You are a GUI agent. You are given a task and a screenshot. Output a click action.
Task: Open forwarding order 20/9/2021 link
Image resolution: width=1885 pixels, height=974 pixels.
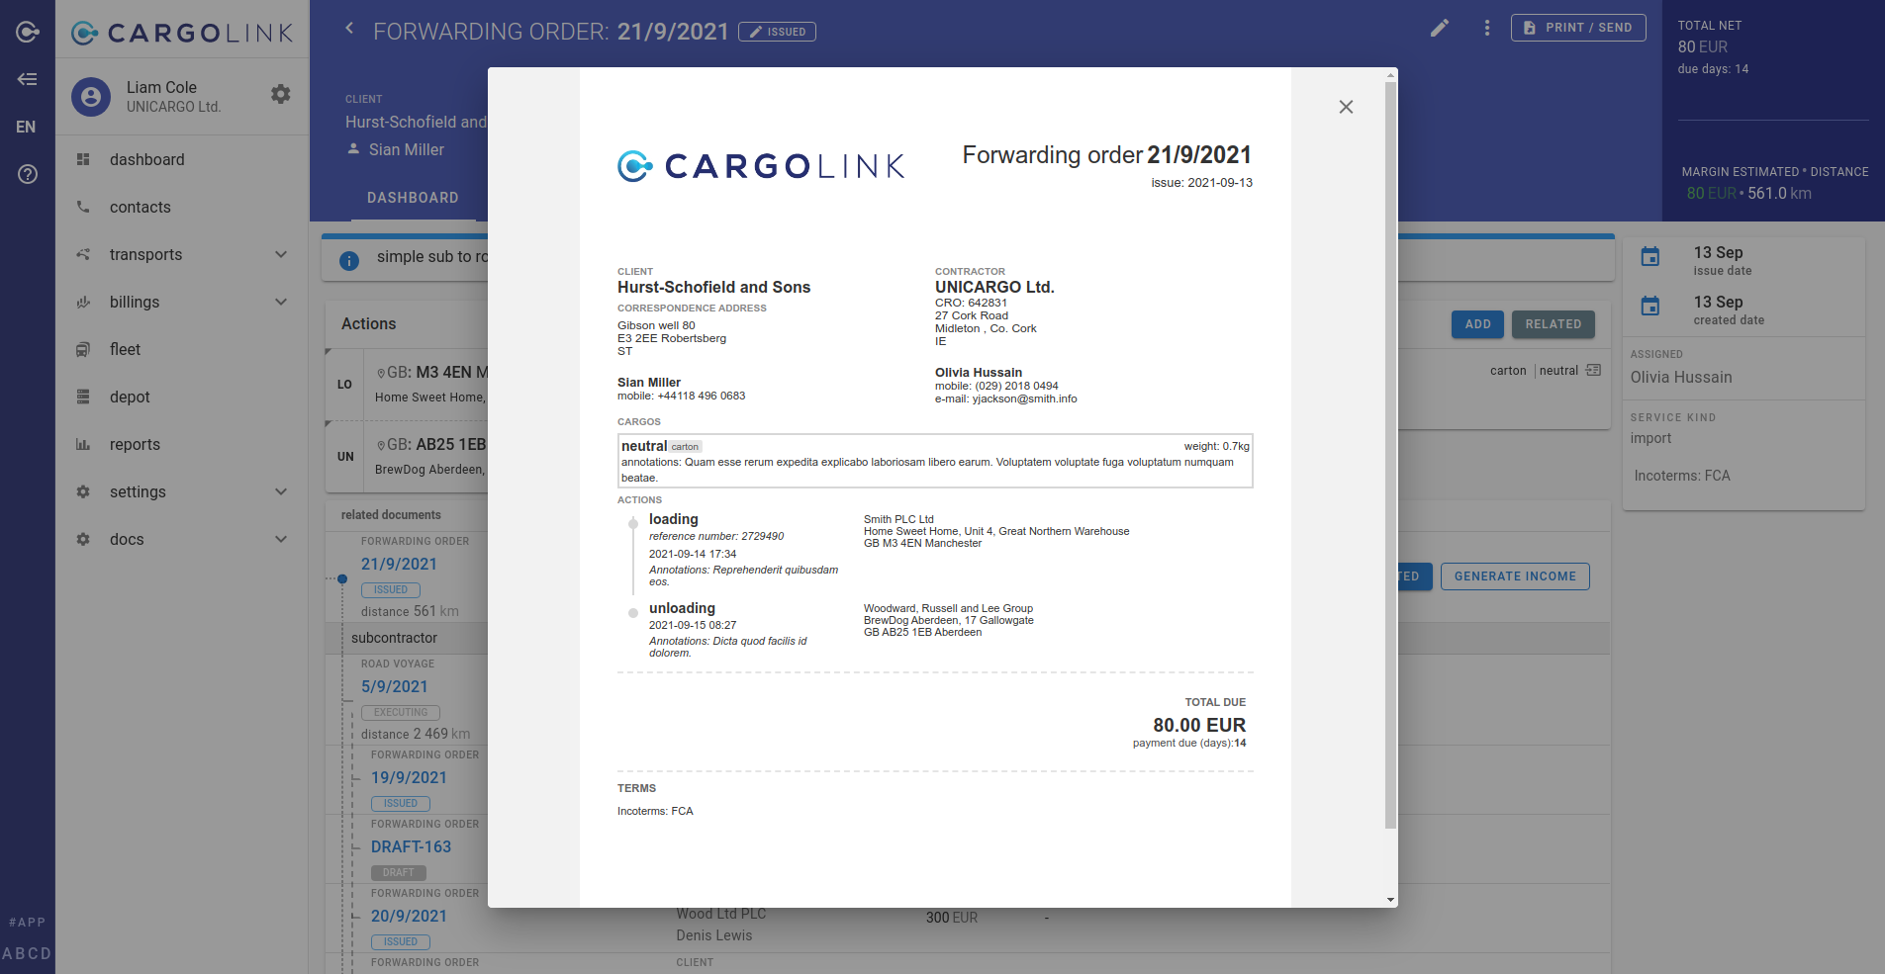tap(409, 916)
